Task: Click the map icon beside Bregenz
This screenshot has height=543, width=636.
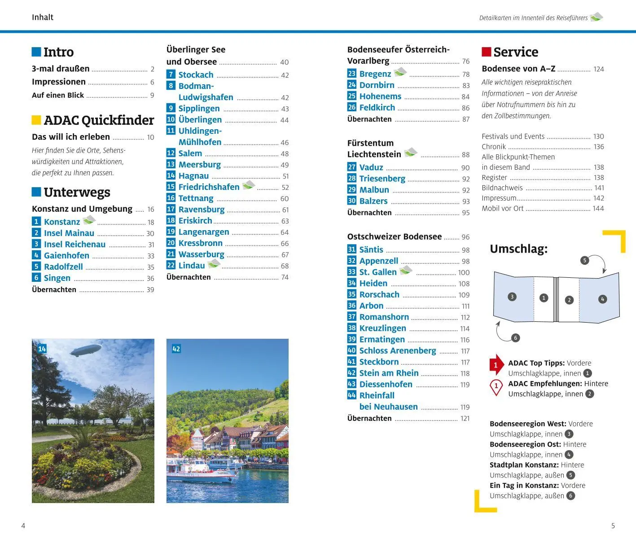Action: coord(400,71)
